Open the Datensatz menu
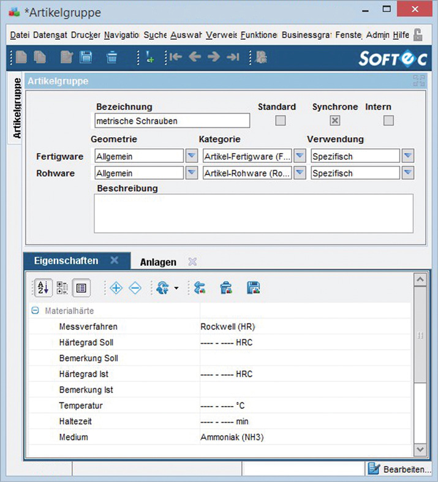The width and height of the screenshot is (438, 482). tap(50, 35)
